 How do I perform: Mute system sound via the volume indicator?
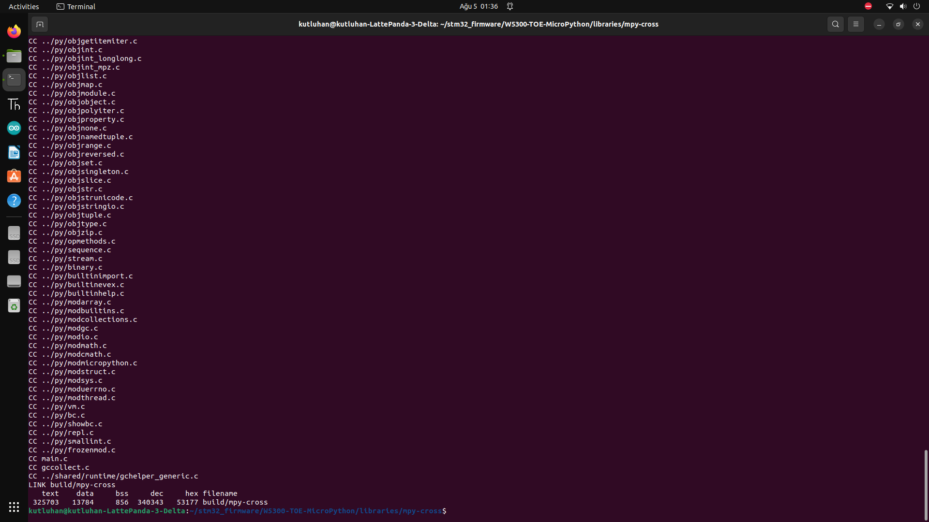[903, 6]
